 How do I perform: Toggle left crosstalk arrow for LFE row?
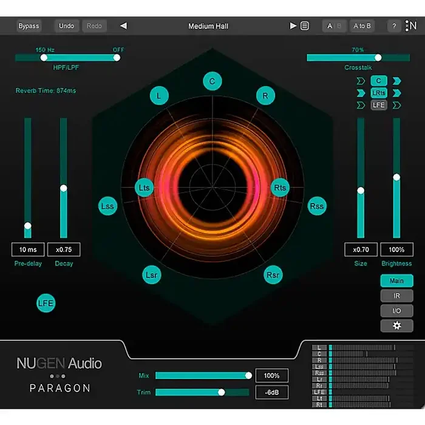coord(361,105)
